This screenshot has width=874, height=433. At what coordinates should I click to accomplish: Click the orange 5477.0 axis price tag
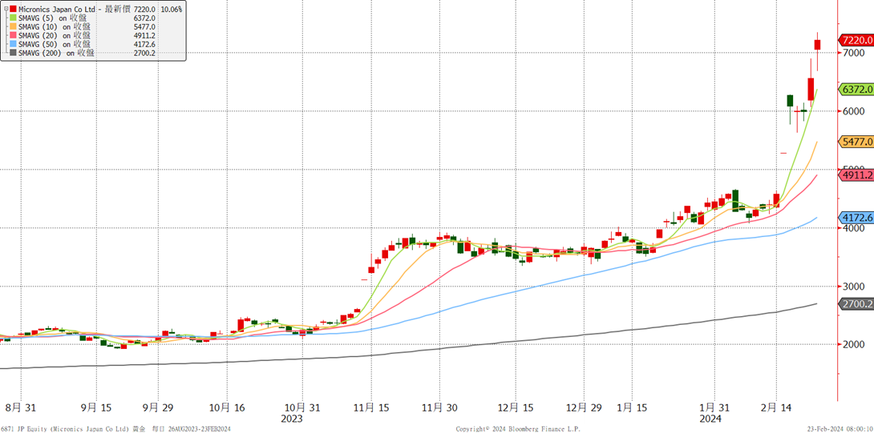click(x=856, y=142)
